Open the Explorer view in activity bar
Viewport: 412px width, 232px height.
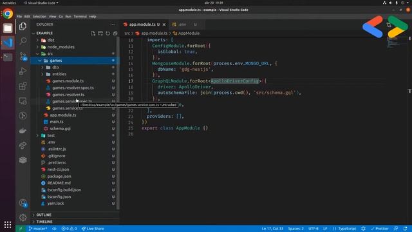click(23, 26)
